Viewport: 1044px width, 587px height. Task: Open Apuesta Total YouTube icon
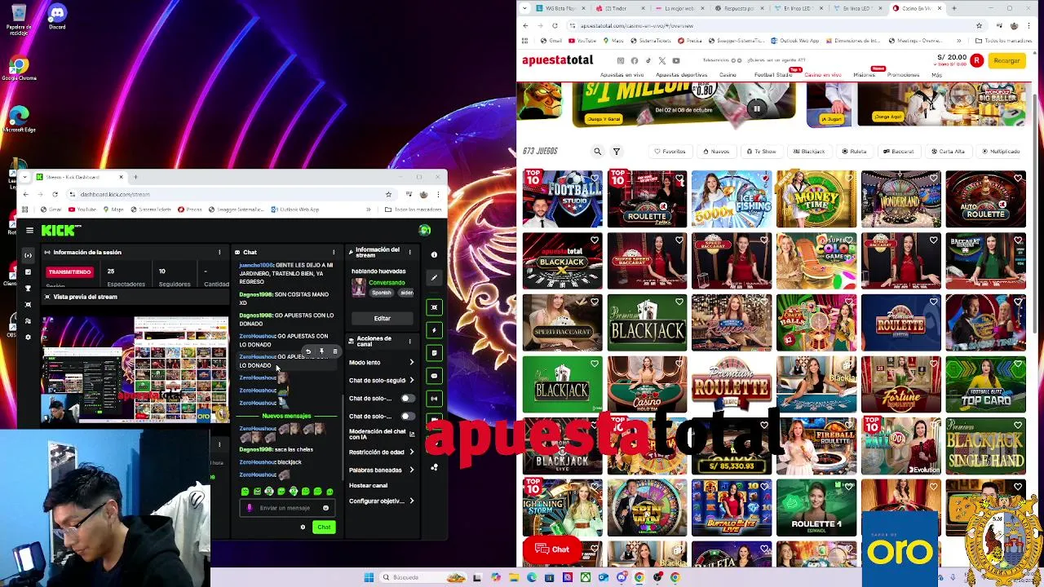675,60
